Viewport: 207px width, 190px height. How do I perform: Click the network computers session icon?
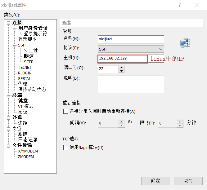coord(185,43)
